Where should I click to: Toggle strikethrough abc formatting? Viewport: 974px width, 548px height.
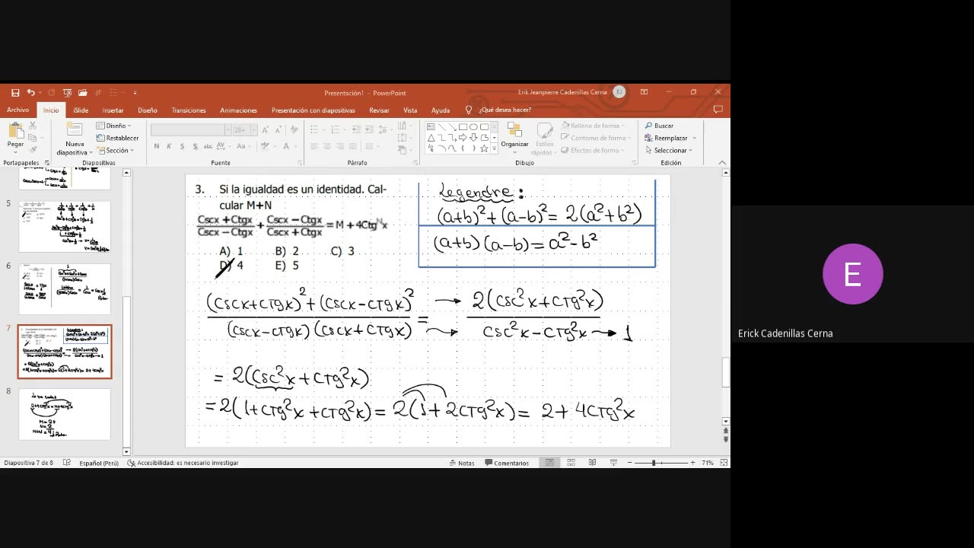[208, 146]
